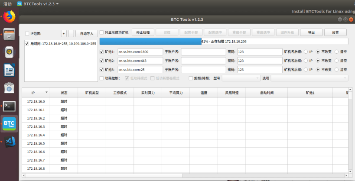The height and width of the screenshot is (181, 355).
Task: Toggle the 矿池2 checkbox
Action: pyautogui.click(x=102, y=61)
